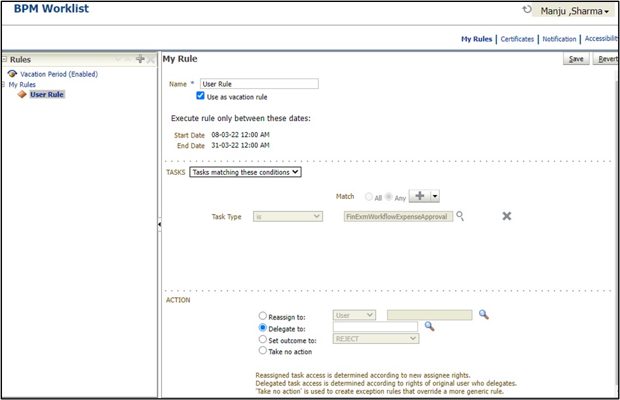Open Tasks matching these conditions dropdown
The image size is (620, 400).
pyautogui.click(x=245, y=172)
